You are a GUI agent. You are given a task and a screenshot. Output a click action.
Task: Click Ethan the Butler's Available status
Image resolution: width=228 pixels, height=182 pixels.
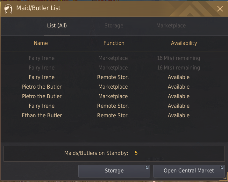click(x=179, y=115)
